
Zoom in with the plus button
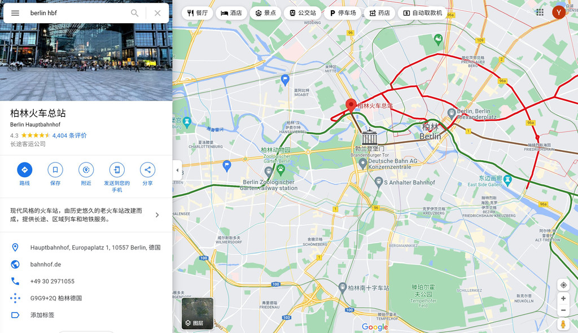[x=563, y=299]
